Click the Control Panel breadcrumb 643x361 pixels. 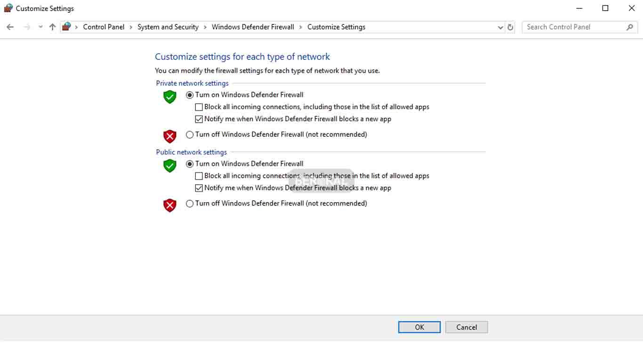[104, 27]
